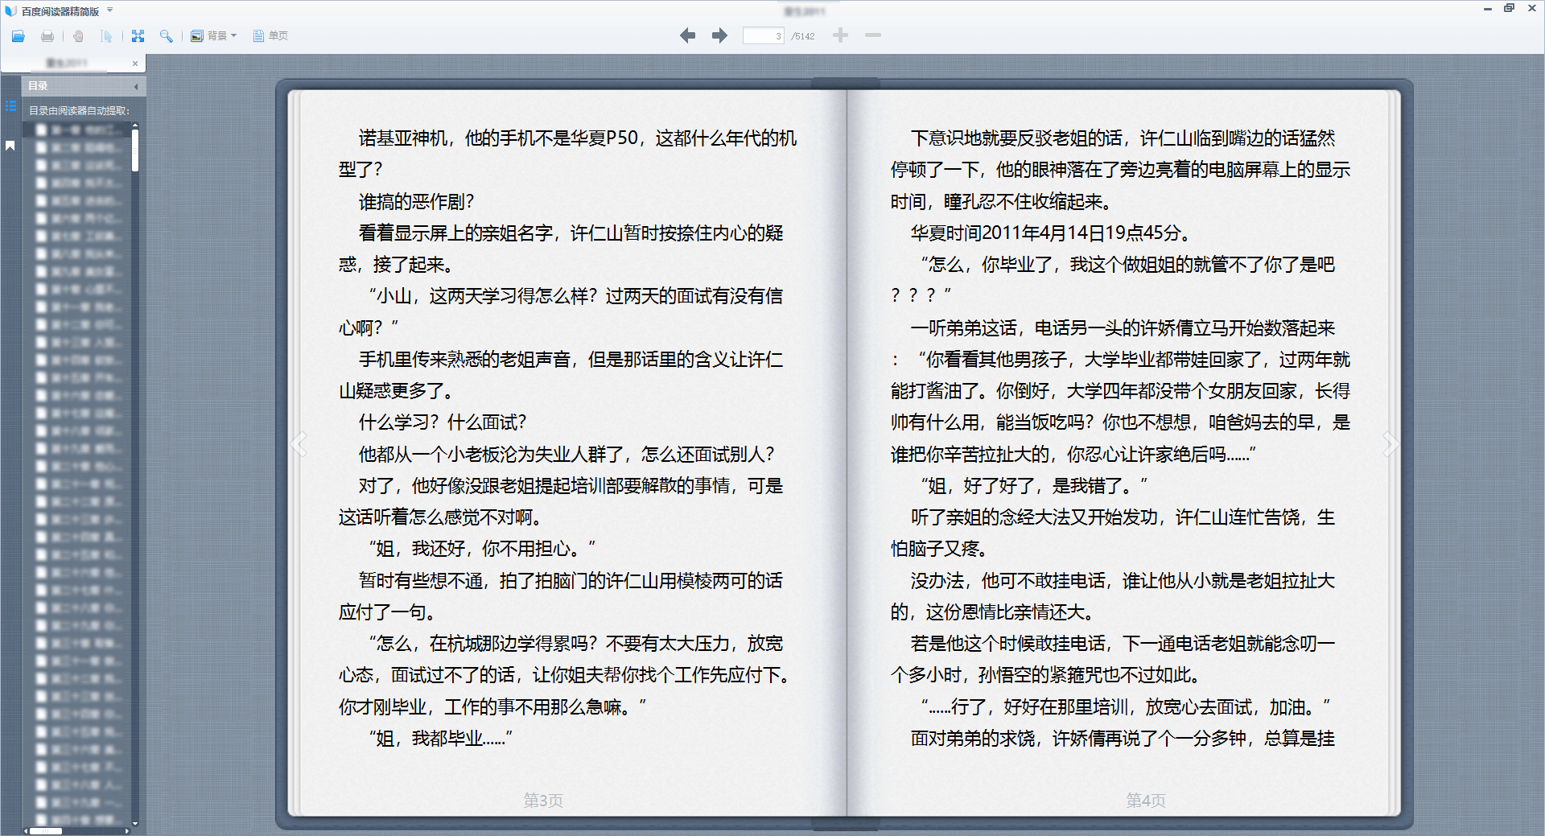Flip backward using left page-edge arrow

pyautogui.click(x=299, y=444)
